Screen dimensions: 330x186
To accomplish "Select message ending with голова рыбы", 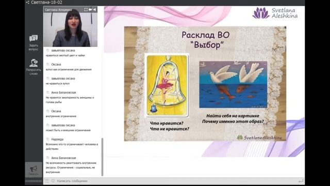I will [x=70, y=100].
